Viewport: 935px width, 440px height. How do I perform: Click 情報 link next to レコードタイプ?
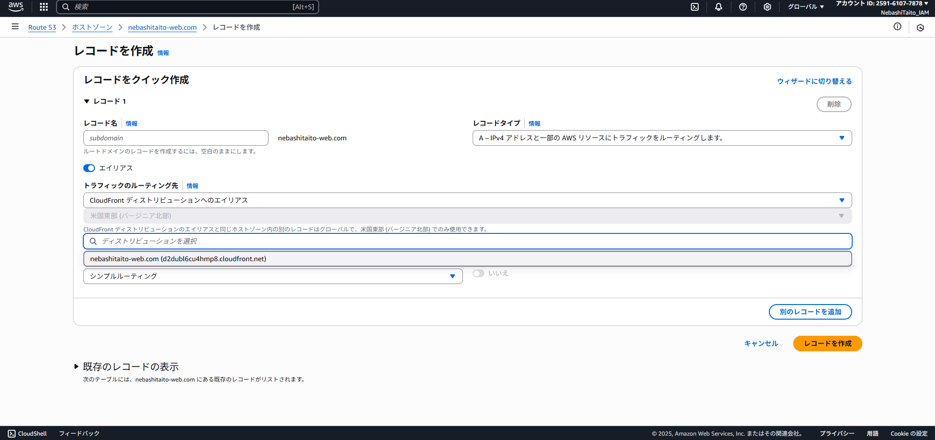coord(534,123)
